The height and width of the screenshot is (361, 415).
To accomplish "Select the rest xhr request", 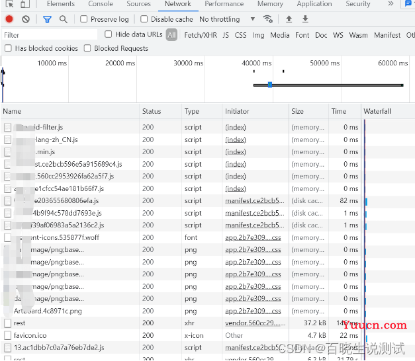I will (20, 323).
